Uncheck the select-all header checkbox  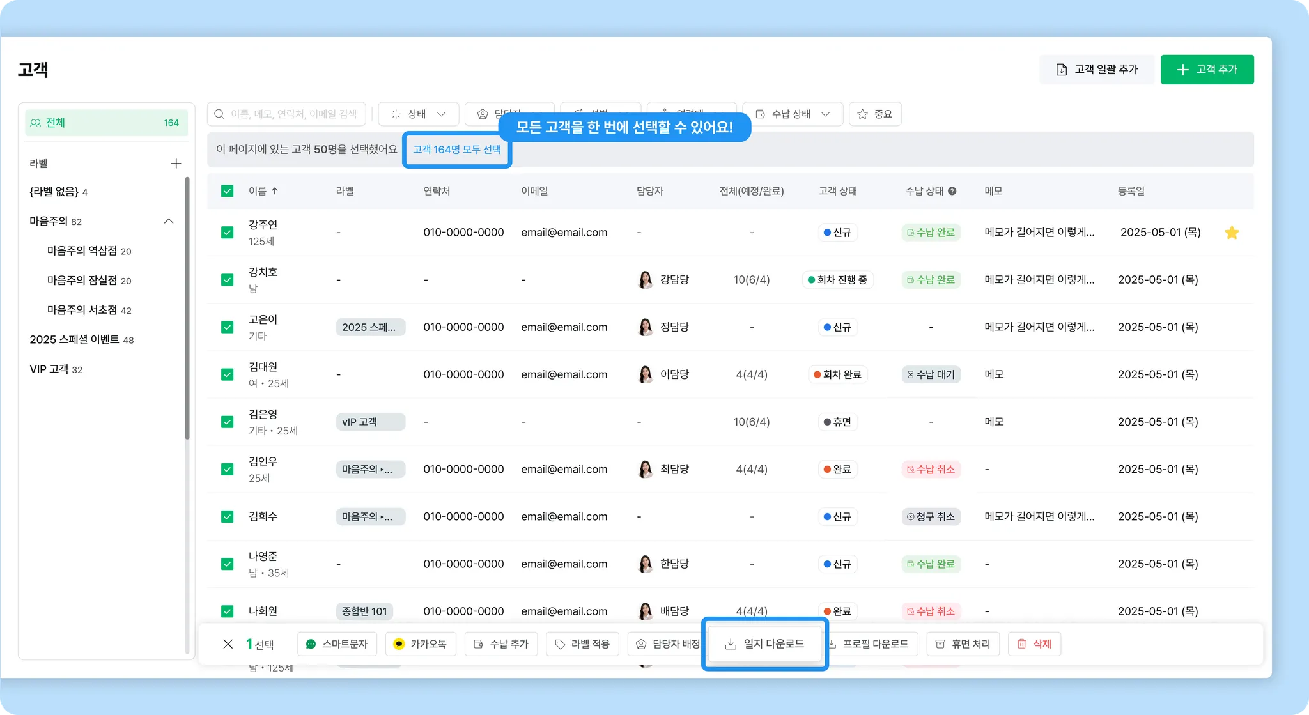point(227,191)
